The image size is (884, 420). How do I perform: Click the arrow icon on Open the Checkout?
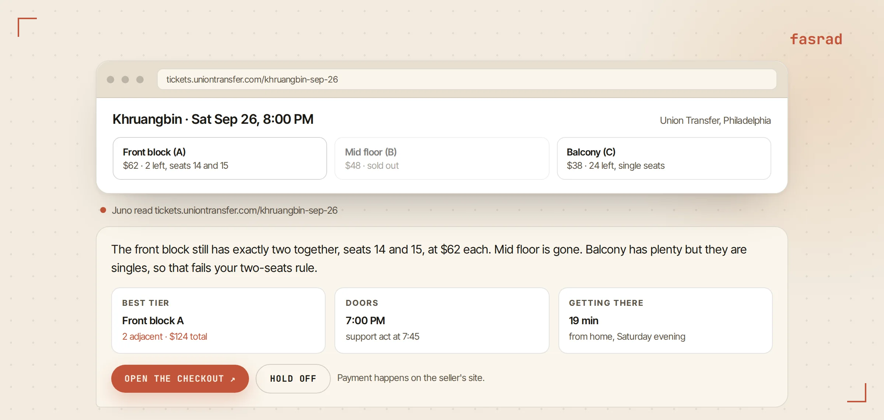tap(233, 379)
